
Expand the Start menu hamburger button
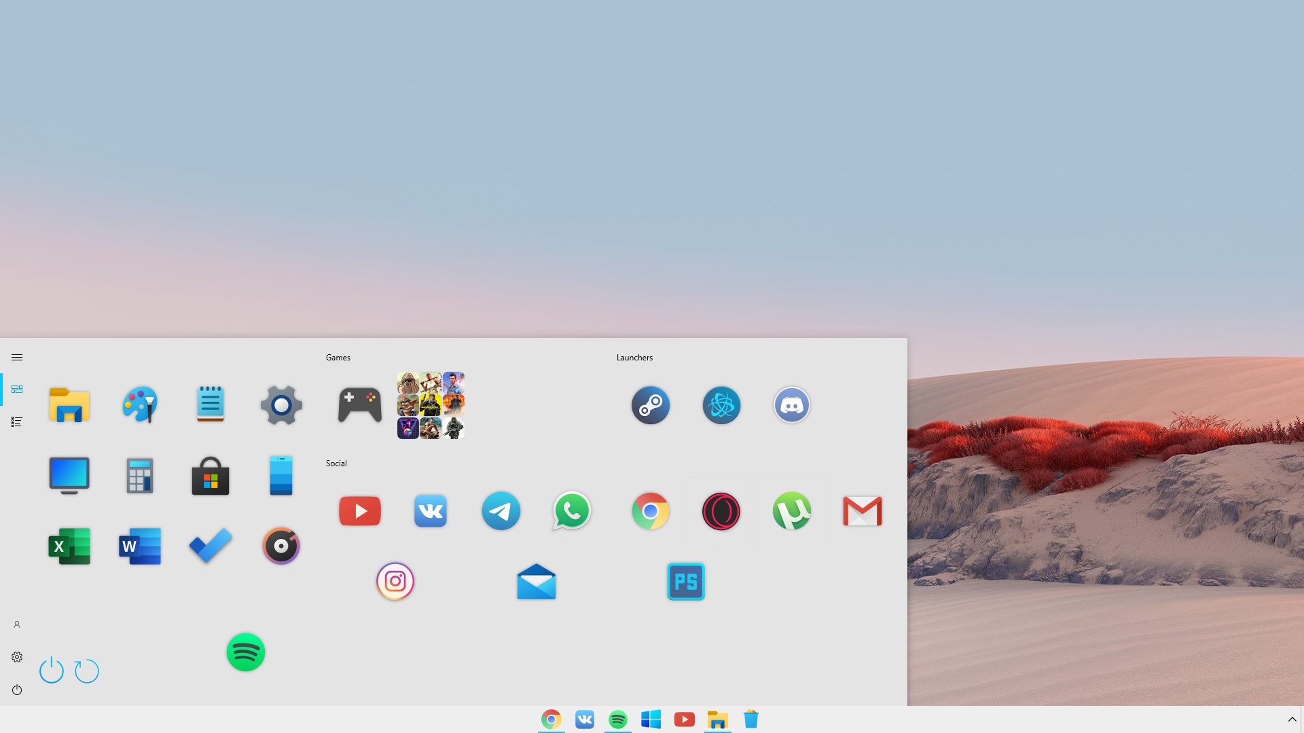click(17, 357)
